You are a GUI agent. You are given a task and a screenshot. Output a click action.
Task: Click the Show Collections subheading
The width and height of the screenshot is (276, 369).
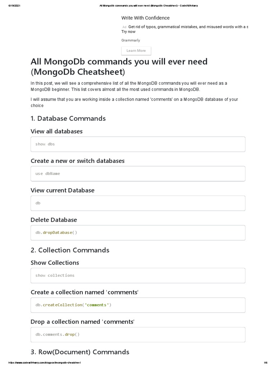click(x=55, y=263)
